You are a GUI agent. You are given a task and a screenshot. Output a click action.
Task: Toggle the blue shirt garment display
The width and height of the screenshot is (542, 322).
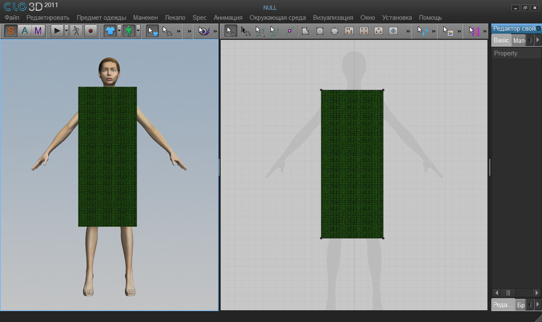coord(110,31)
